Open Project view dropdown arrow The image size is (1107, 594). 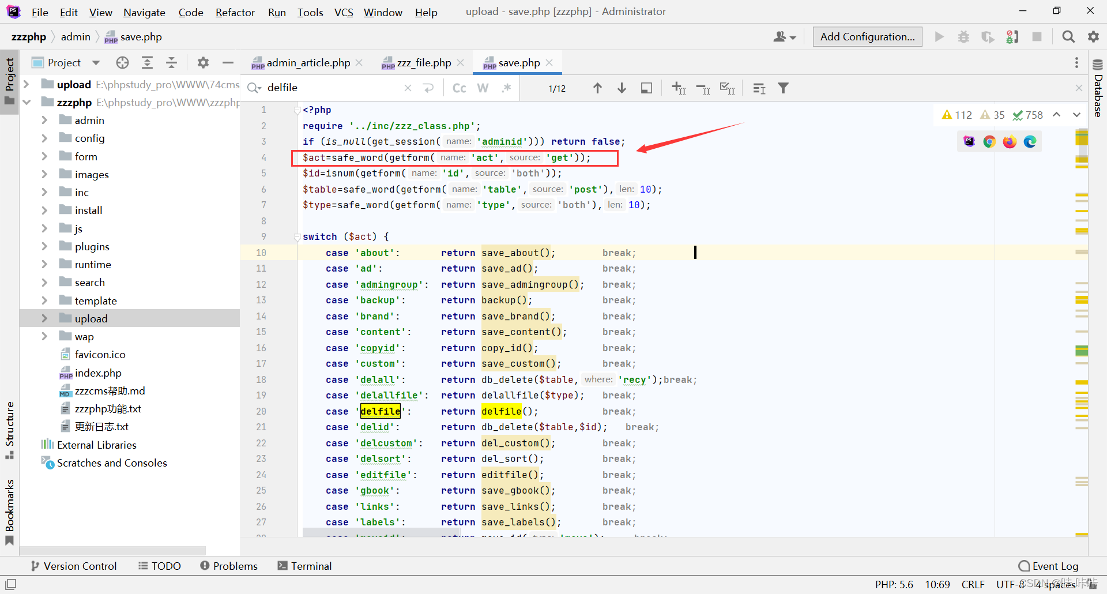[96, 62]
